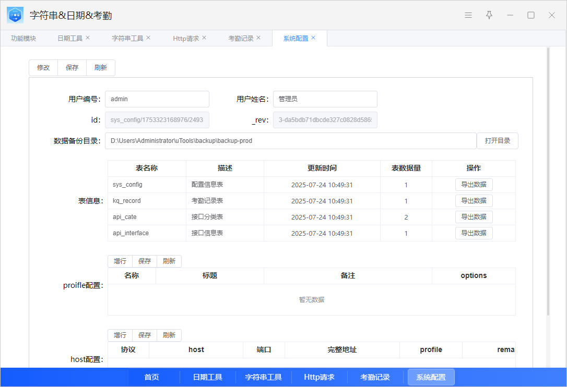Open 字符串工具 in bottom navigation bar
The height and width of the screenshot is (387, 567).
click(263, 377)
